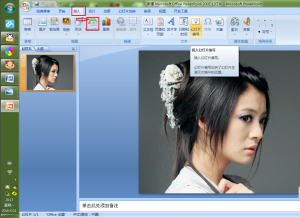This screenshot has width=300, height=218.
Task: Switch to the 大纲 outline pane tab
Action: click(40, 49)
